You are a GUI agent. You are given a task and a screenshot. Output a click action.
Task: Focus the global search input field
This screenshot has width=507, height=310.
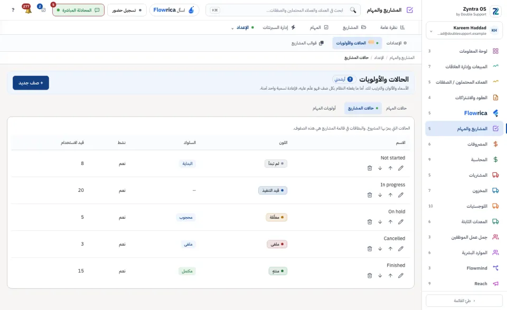point(283,10)
